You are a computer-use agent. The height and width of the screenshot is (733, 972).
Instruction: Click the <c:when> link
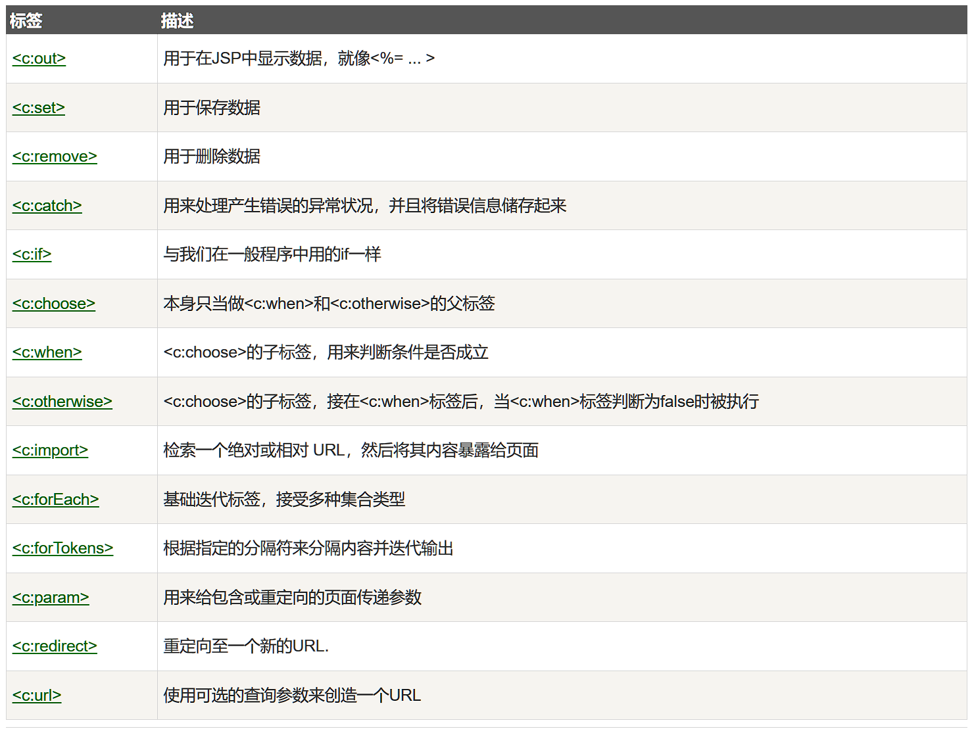coord(47,352)
